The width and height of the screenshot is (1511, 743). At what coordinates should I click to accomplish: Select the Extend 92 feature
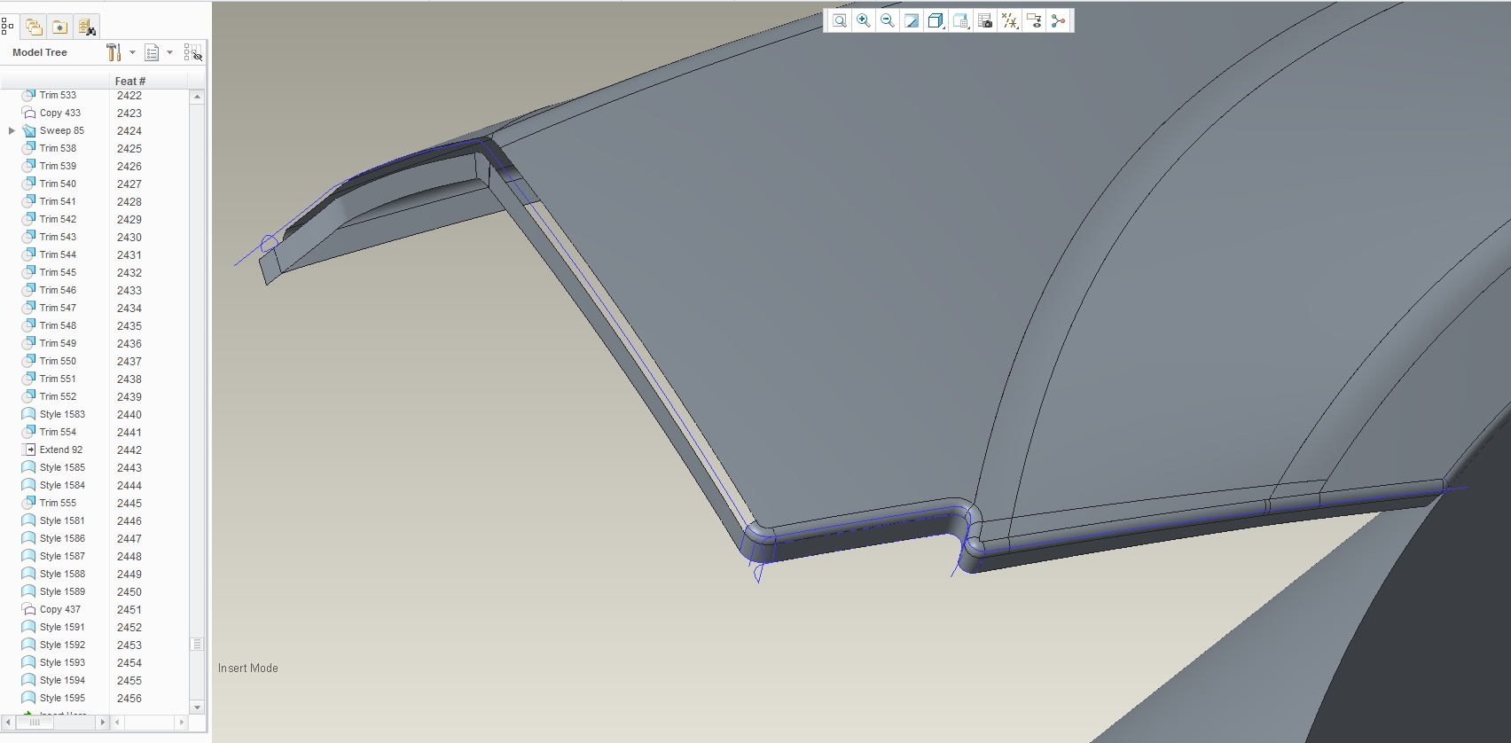click(x=61, y=450)
